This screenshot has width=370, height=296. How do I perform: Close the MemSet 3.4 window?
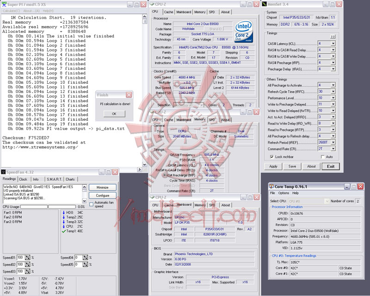(x=339, y=4)
